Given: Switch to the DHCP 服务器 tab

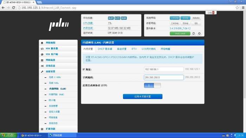Looking at the screenshot, I should [105, 49].
